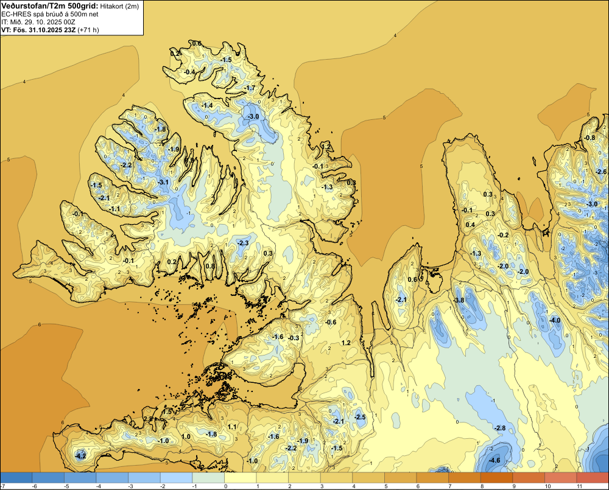
Task: Click the -3.8 temperature label
Action: [459, 300]
